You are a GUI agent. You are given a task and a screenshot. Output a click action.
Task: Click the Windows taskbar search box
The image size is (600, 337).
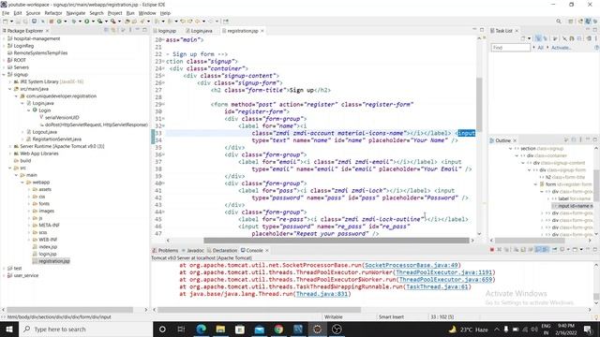[x=85, y=329]
